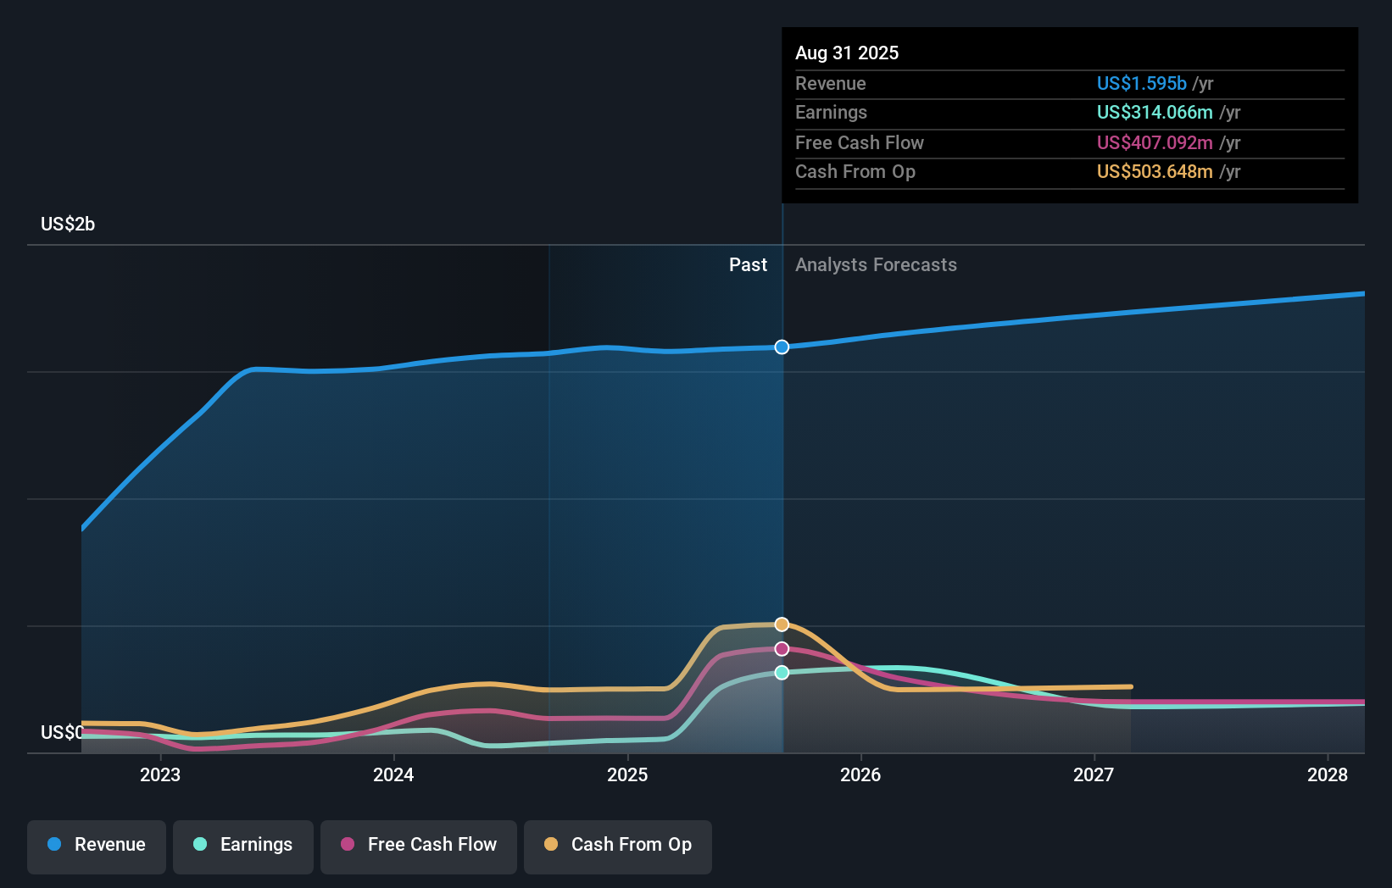1392x888 pixels.
Task: Select the blue Revenue data point marker
Action: click(781, 347)
